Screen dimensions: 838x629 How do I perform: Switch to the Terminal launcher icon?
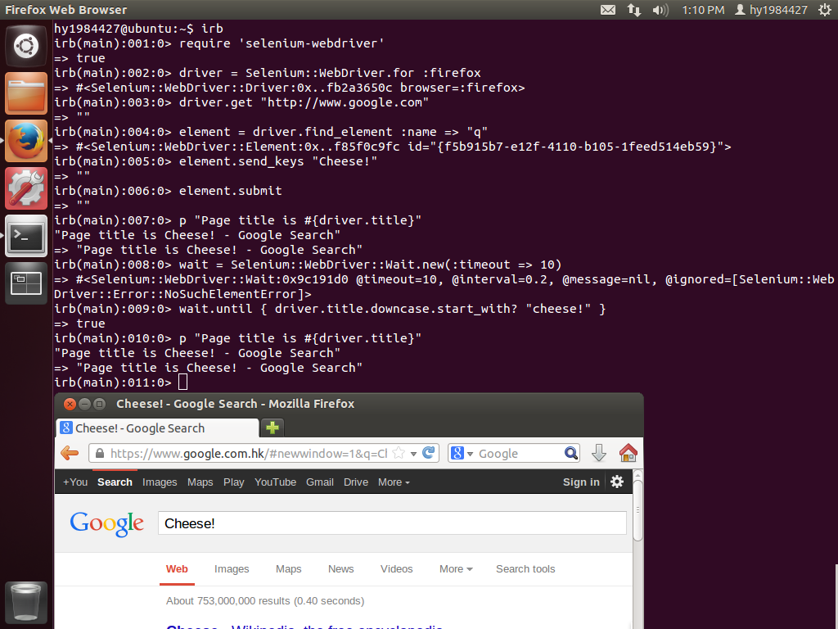25,235
